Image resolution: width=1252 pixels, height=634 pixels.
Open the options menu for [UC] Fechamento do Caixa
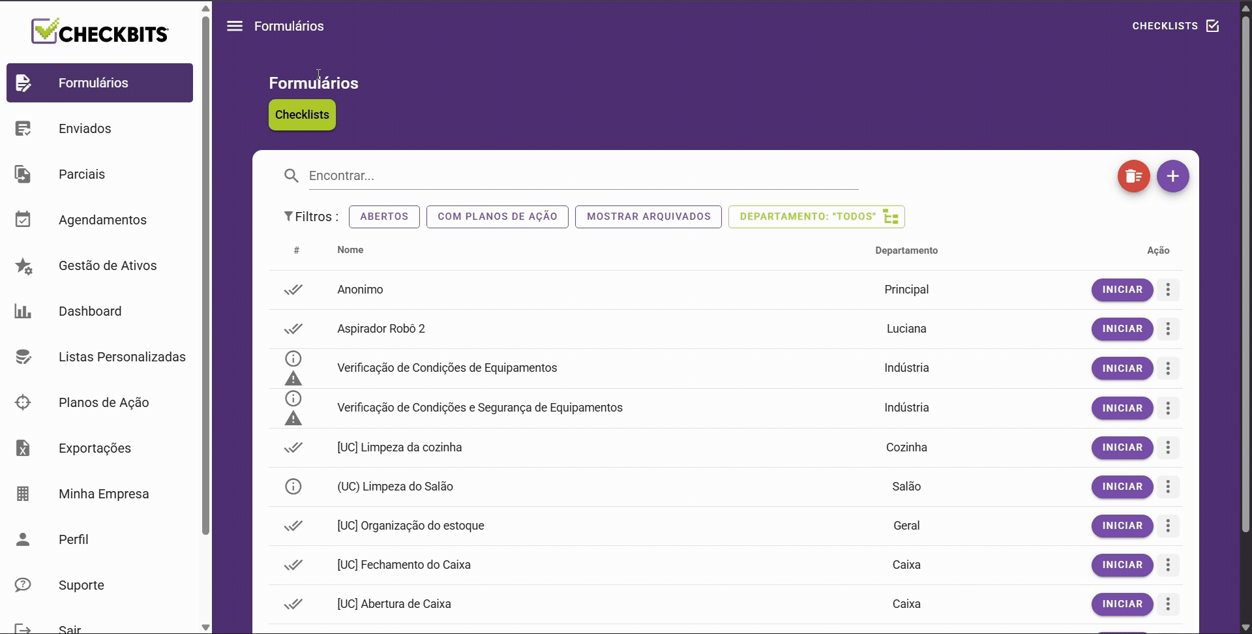1167,565
